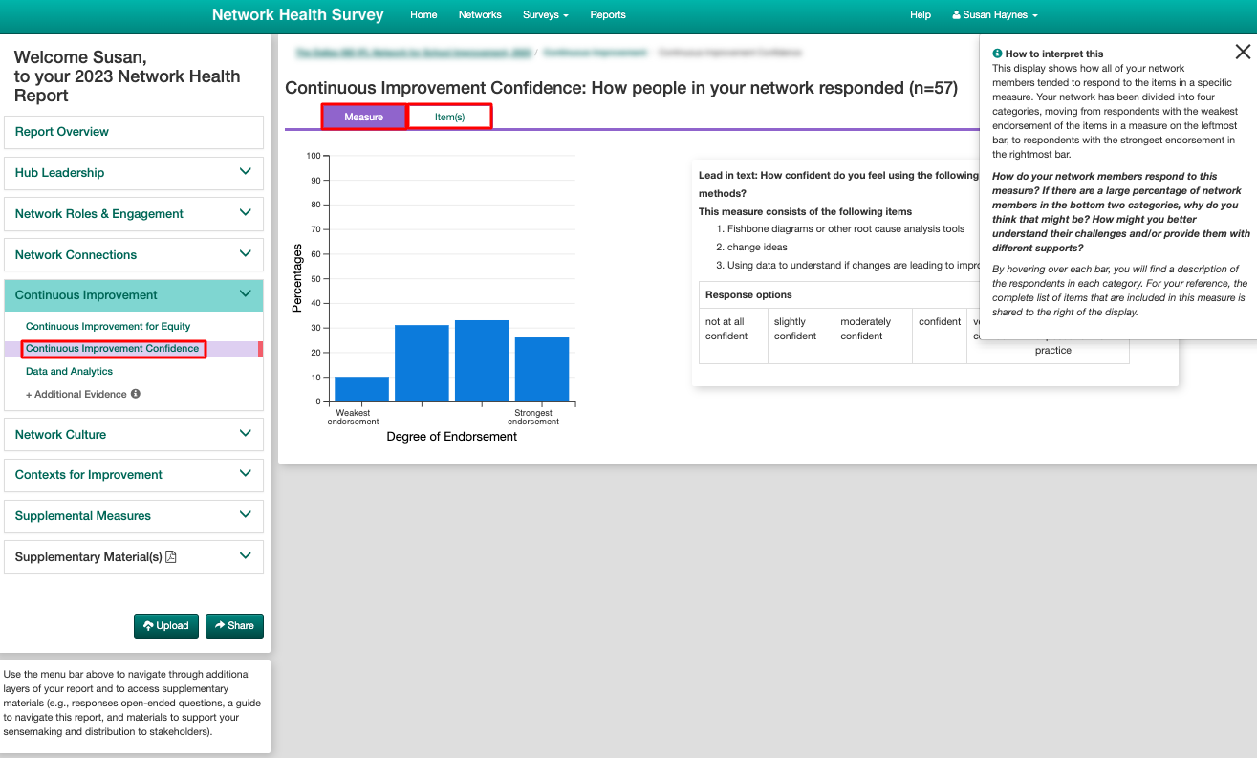This screenshot has height=758, width=1257.
Task: Click the strongest endorsement bar in the chart
Action: [542, 369]
